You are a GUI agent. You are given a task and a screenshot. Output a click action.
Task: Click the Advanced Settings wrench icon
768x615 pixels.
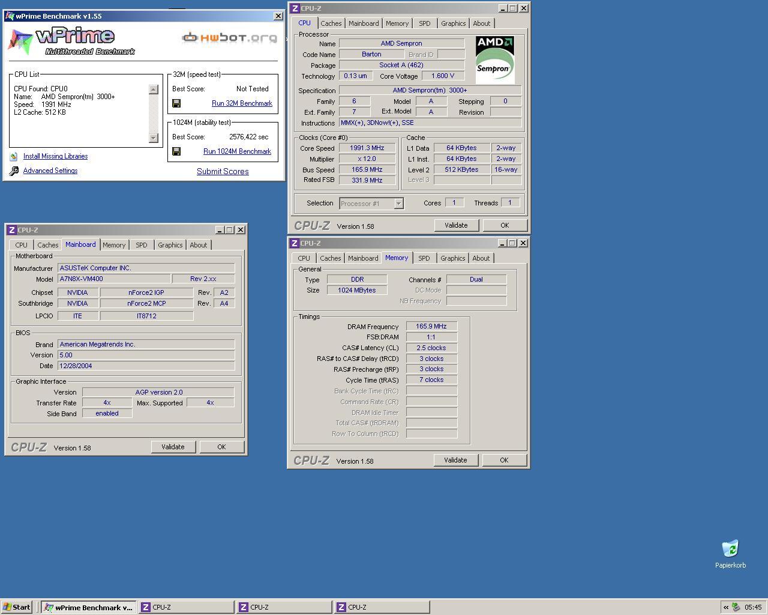(14, 171)
